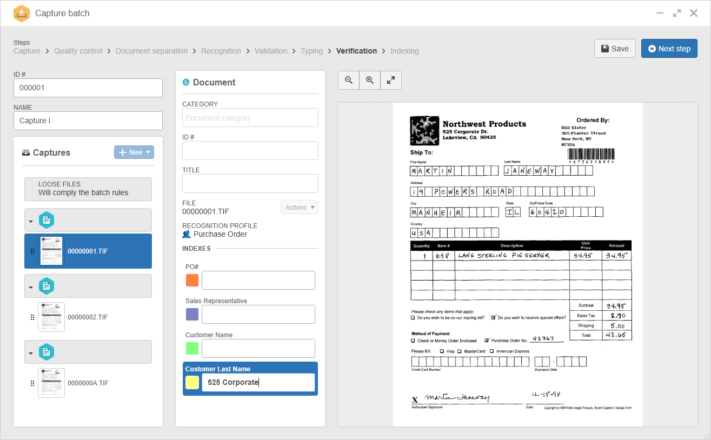
Task: Click the orange PO# color swatch
Action: click(x=192, y=280)
